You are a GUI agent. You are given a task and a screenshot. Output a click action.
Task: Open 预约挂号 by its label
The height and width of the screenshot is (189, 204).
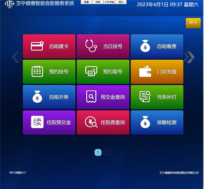(x=59, y=72)
